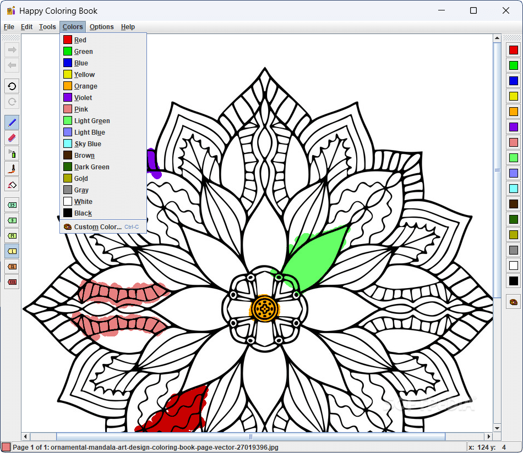Pick the green swatch in right palette

click(x=513, y=65)
